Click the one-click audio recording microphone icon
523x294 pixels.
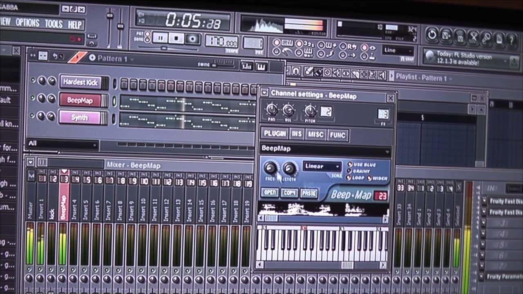(486, 39)
